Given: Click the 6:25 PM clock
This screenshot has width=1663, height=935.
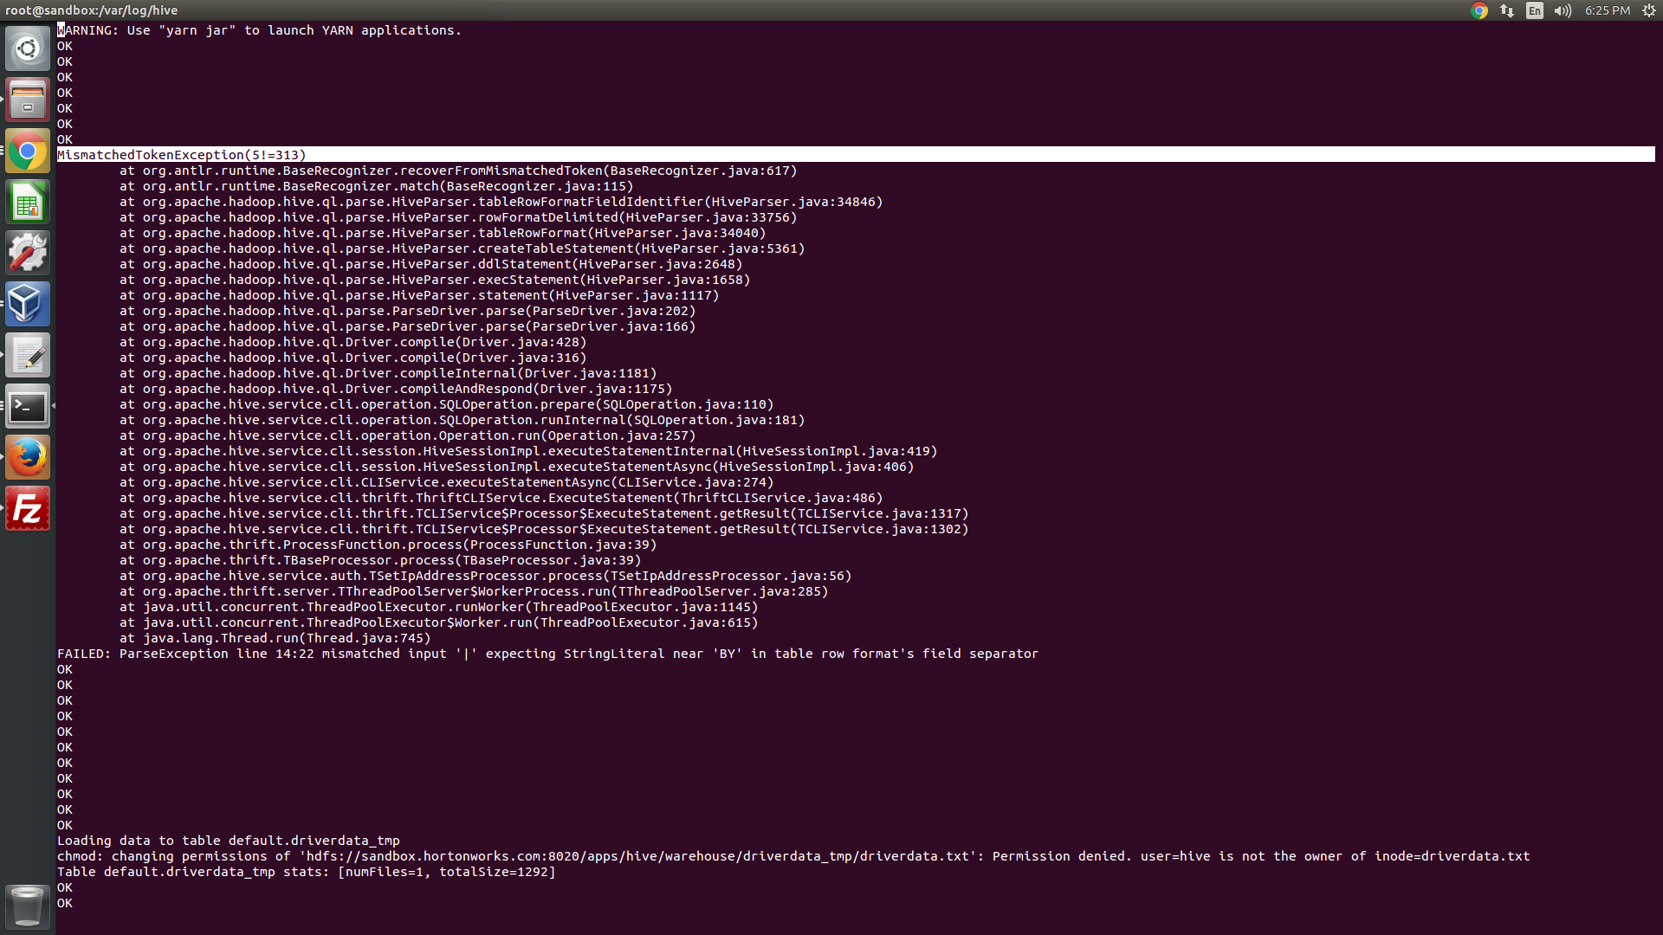Looking at the screenshot, I should pyautogui.click(x=1608, y=10).
